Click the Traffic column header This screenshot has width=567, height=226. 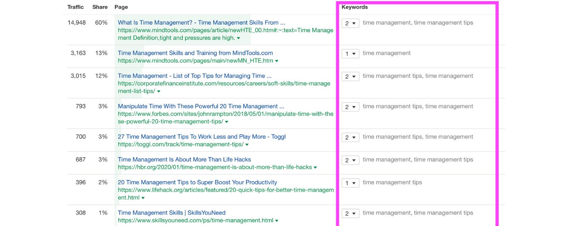pos(75,7)
